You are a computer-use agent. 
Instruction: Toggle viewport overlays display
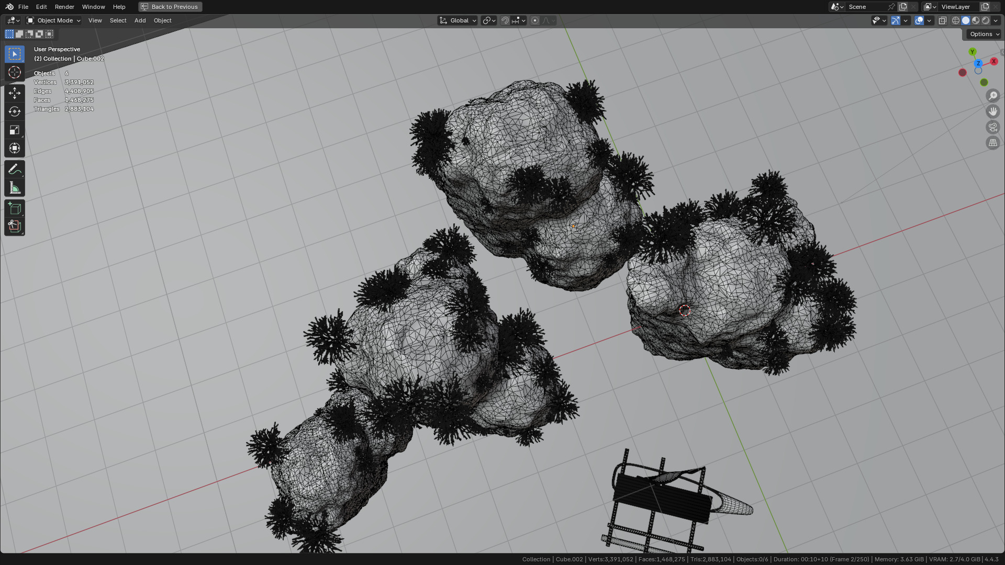click(919, 20)
